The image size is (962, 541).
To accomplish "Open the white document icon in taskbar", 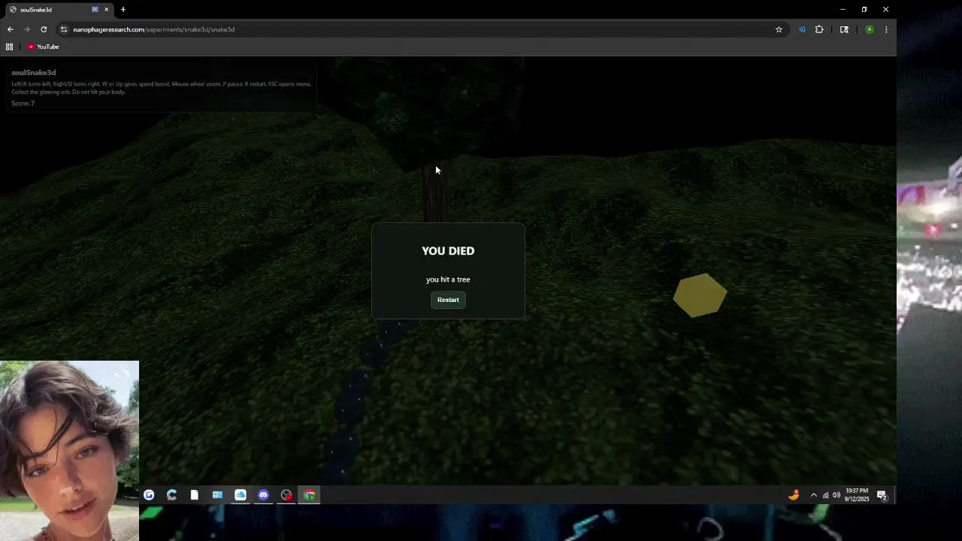I will click(x=195, y=494).
